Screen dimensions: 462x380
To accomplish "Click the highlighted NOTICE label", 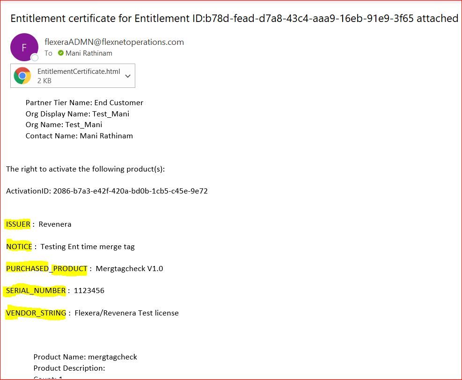I will tap(19, 246).
